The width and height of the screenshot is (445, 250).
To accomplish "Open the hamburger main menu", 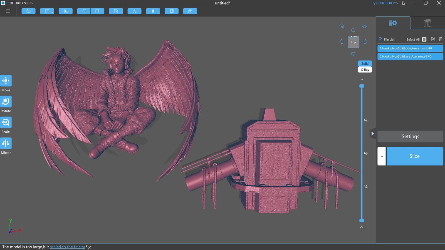I will pyautogui.click(x=8, y=11).
